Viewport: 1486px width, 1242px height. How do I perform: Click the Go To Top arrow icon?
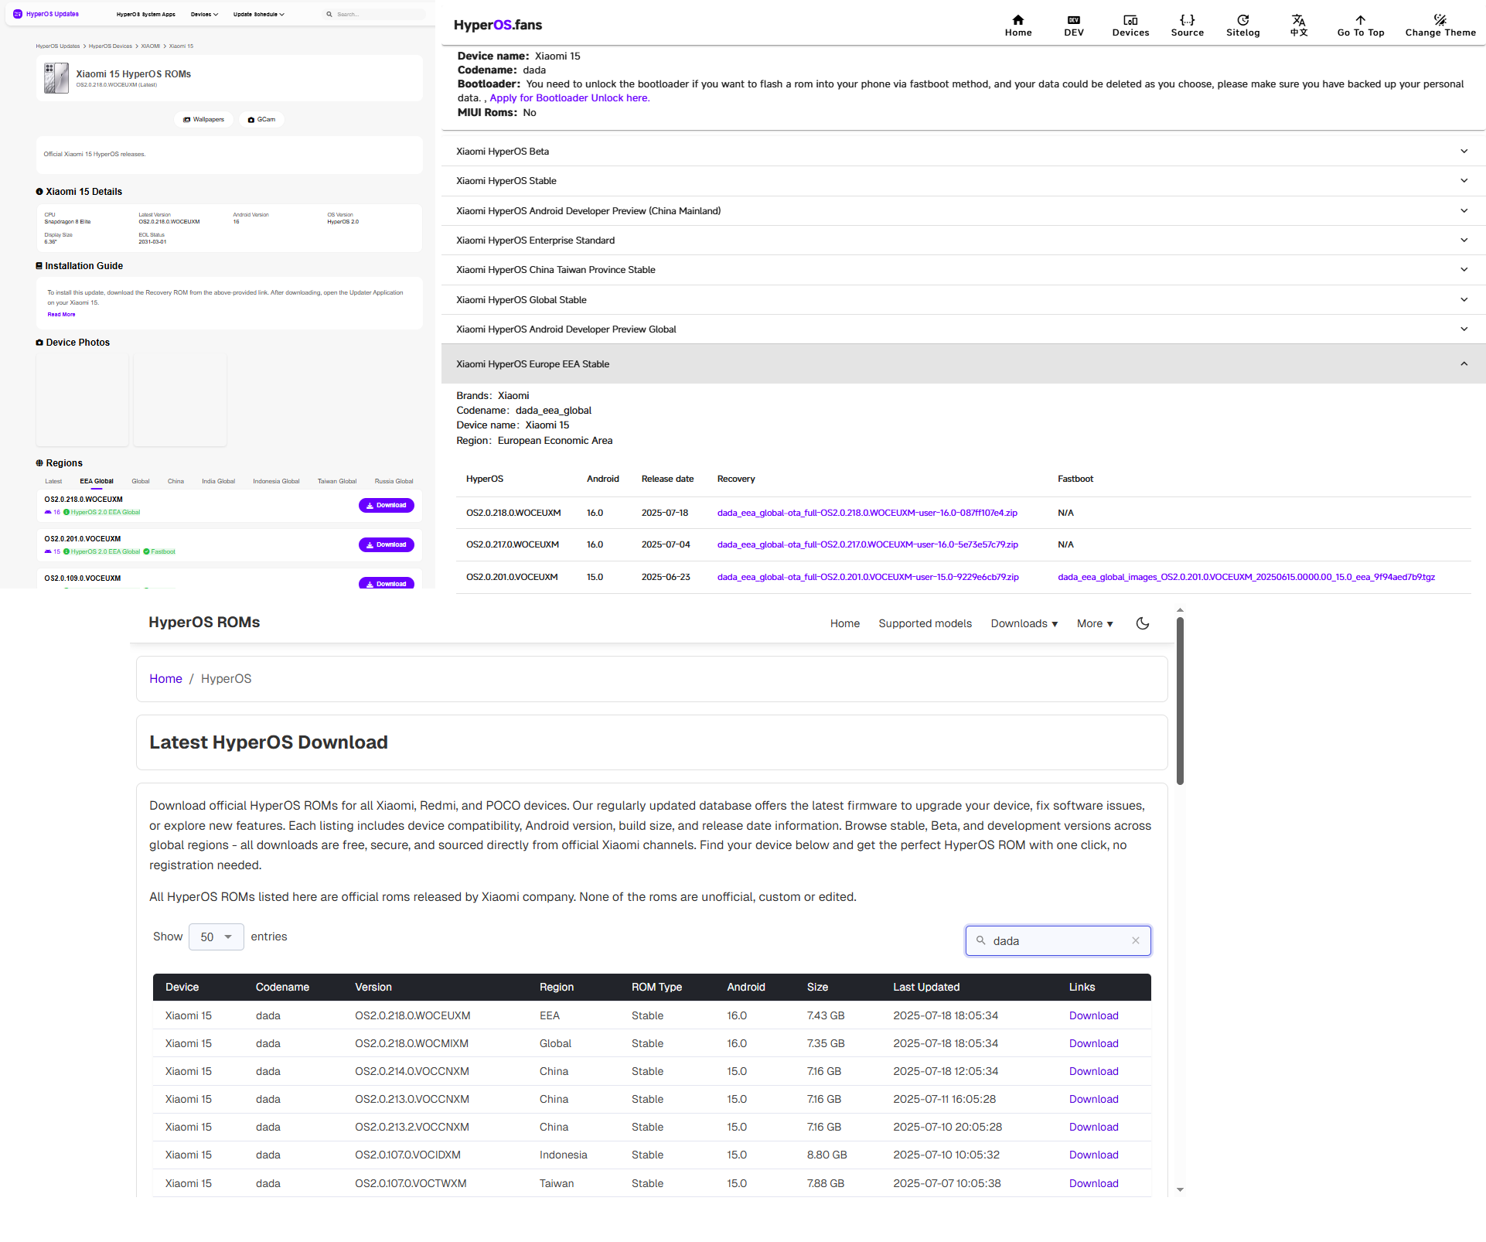coord(1360,20)
